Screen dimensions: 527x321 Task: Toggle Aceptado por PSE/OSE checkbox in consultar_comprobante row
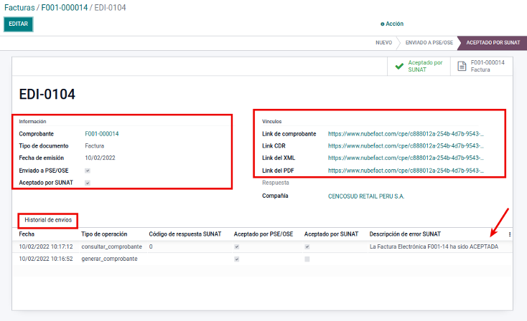(237, 246)
